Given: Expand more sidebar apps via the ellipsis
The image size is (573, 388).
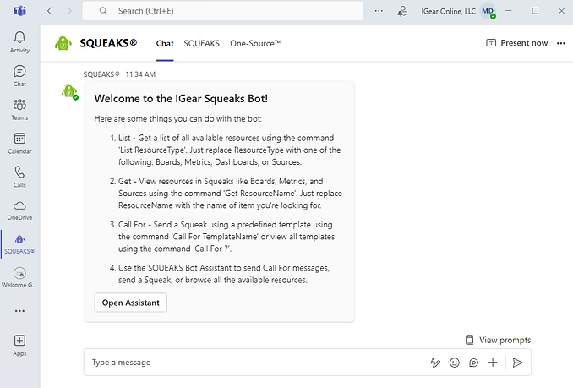Looking at the screenshot, I should (19, 309).
